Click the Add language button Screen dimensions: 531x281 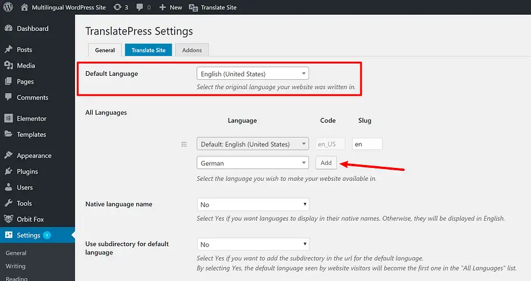tap(326, 163)
